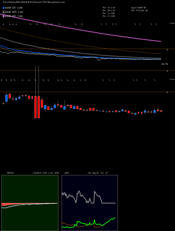Image resolution: width=175 pixels, height=231 pixels.
Task: Open the dark blue ADX indicator panel
Action: coord(90,203)
